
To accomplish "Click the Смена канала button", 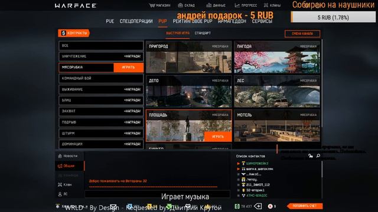I will click(302, 34).
